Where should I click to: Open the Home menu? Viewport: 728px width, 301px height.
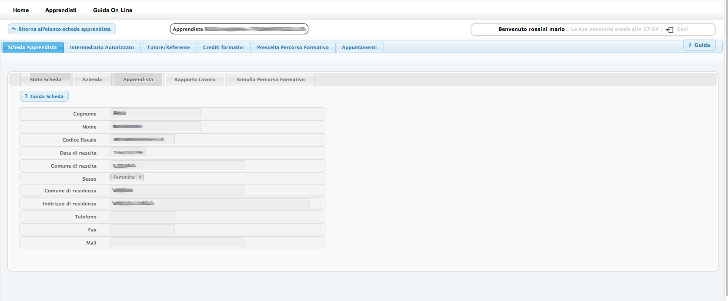tap(21, 10)
